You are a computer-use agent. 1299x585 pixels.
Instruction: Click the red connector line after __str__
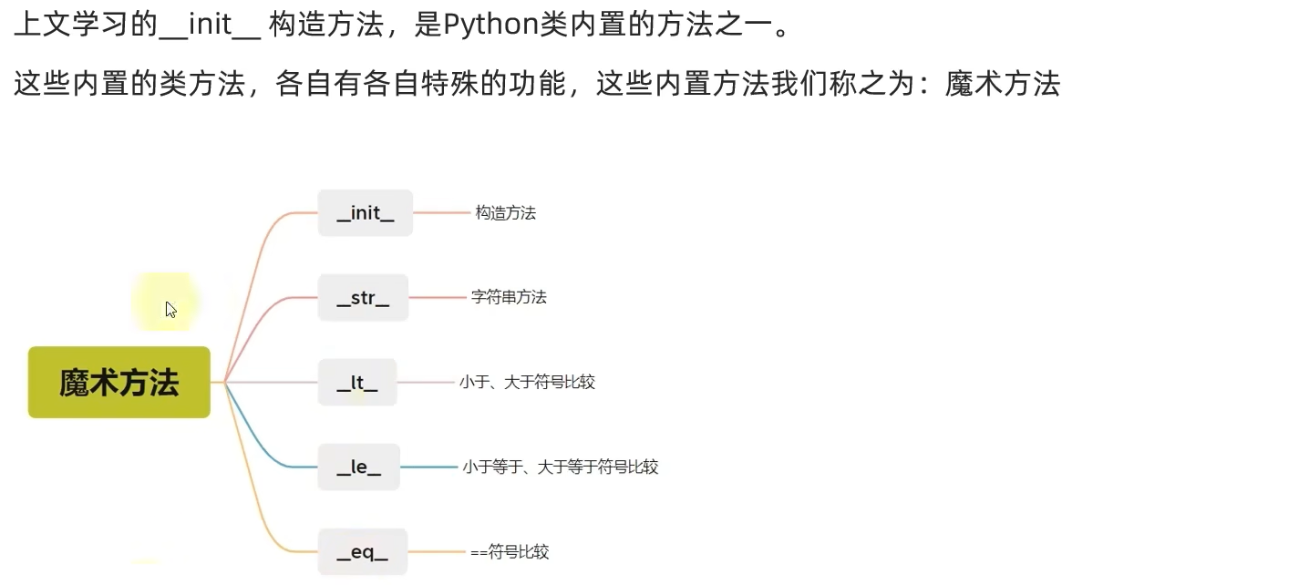[438, 298]
